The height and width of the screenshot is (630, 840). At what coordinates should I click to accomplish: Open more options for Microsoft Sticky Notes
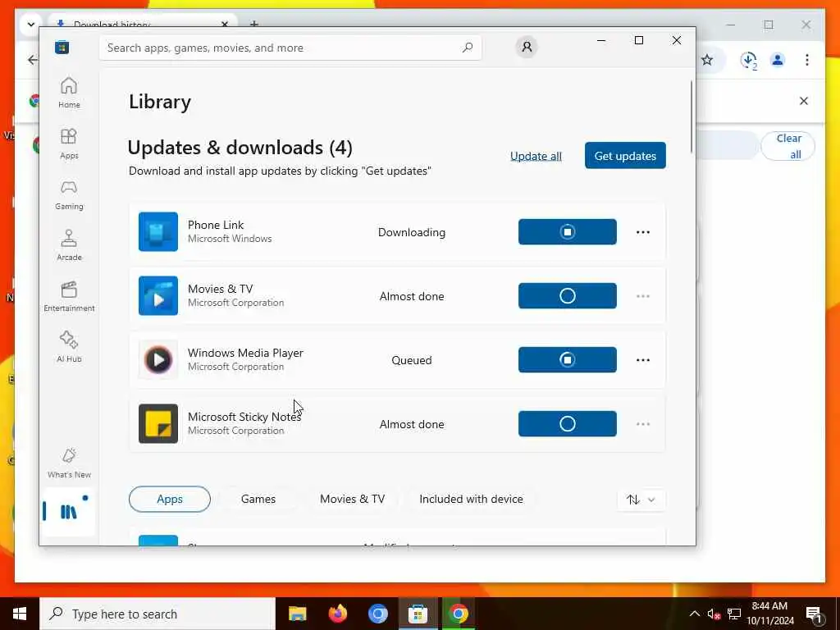coord(643,424)
